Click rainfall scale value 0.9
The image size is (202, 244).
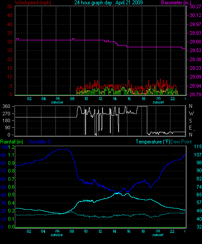tap(11, 163)
